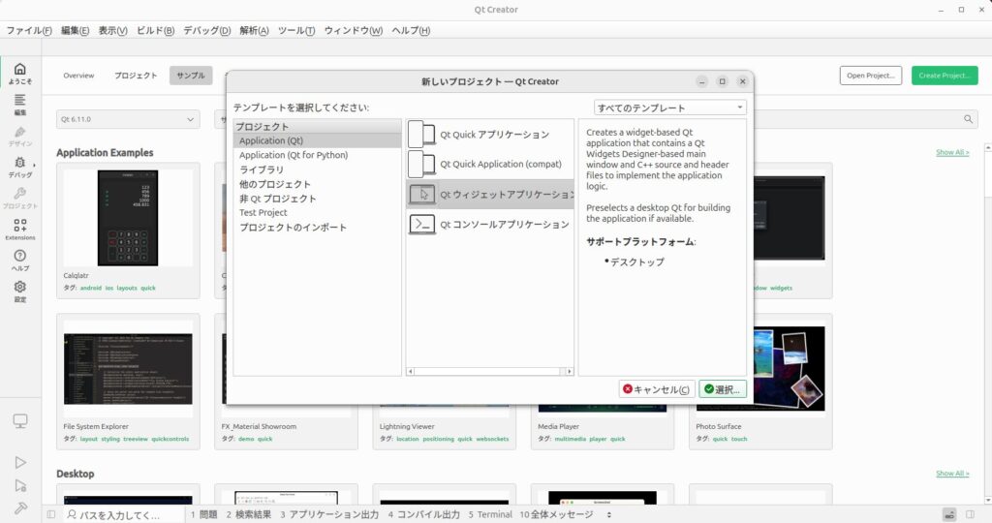Image resolution: width=992 pixels, height=523 pixels.
Task: Click the Create Project... button
Action: (x=944, y=76)
